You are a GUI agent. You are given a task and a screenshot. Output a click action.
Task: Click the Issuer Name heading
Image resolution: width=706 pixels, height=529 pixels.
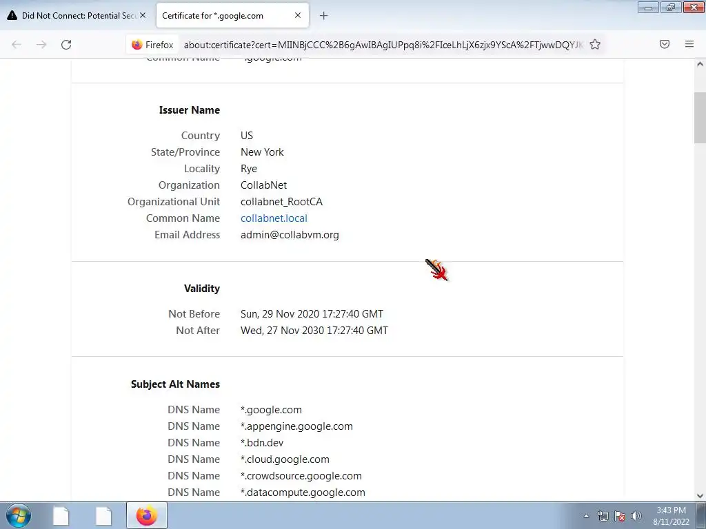(x=189, y=110)
